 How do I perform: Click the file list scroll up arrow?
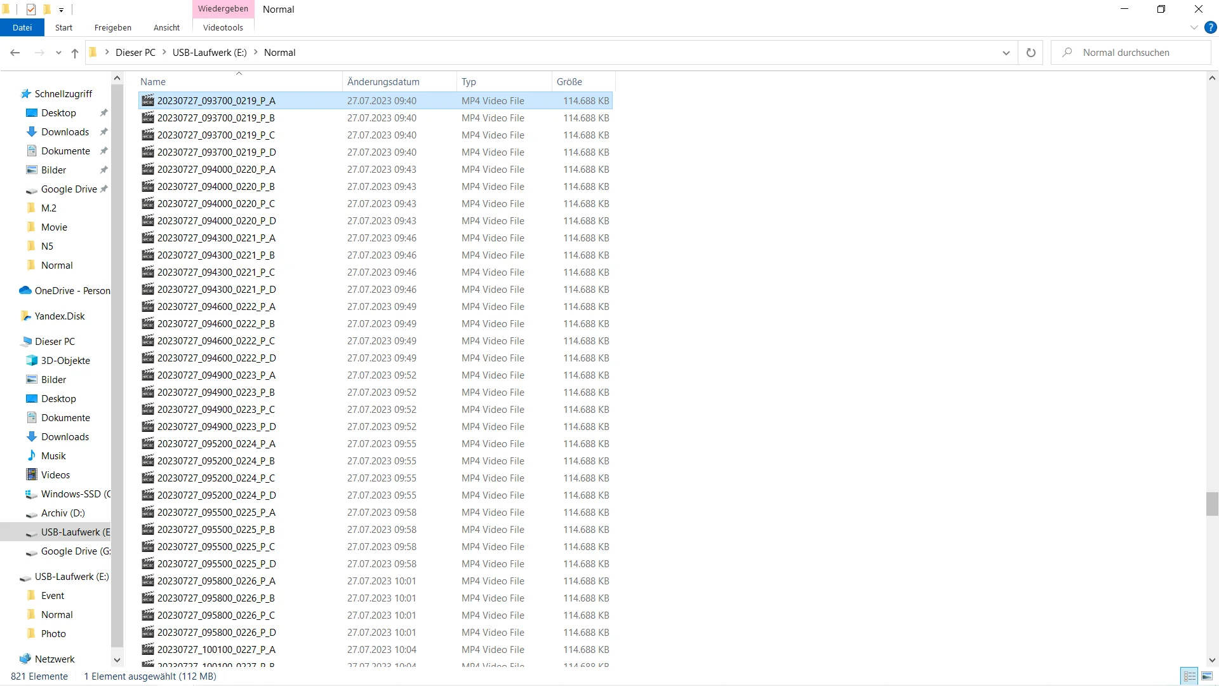coord(1212,78)
